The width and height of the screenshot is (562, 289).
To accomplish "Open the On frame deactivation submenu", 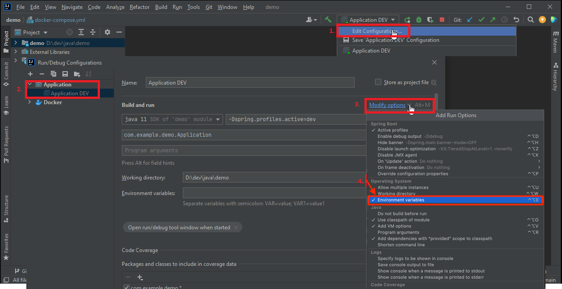I will (x=455, y=167).
